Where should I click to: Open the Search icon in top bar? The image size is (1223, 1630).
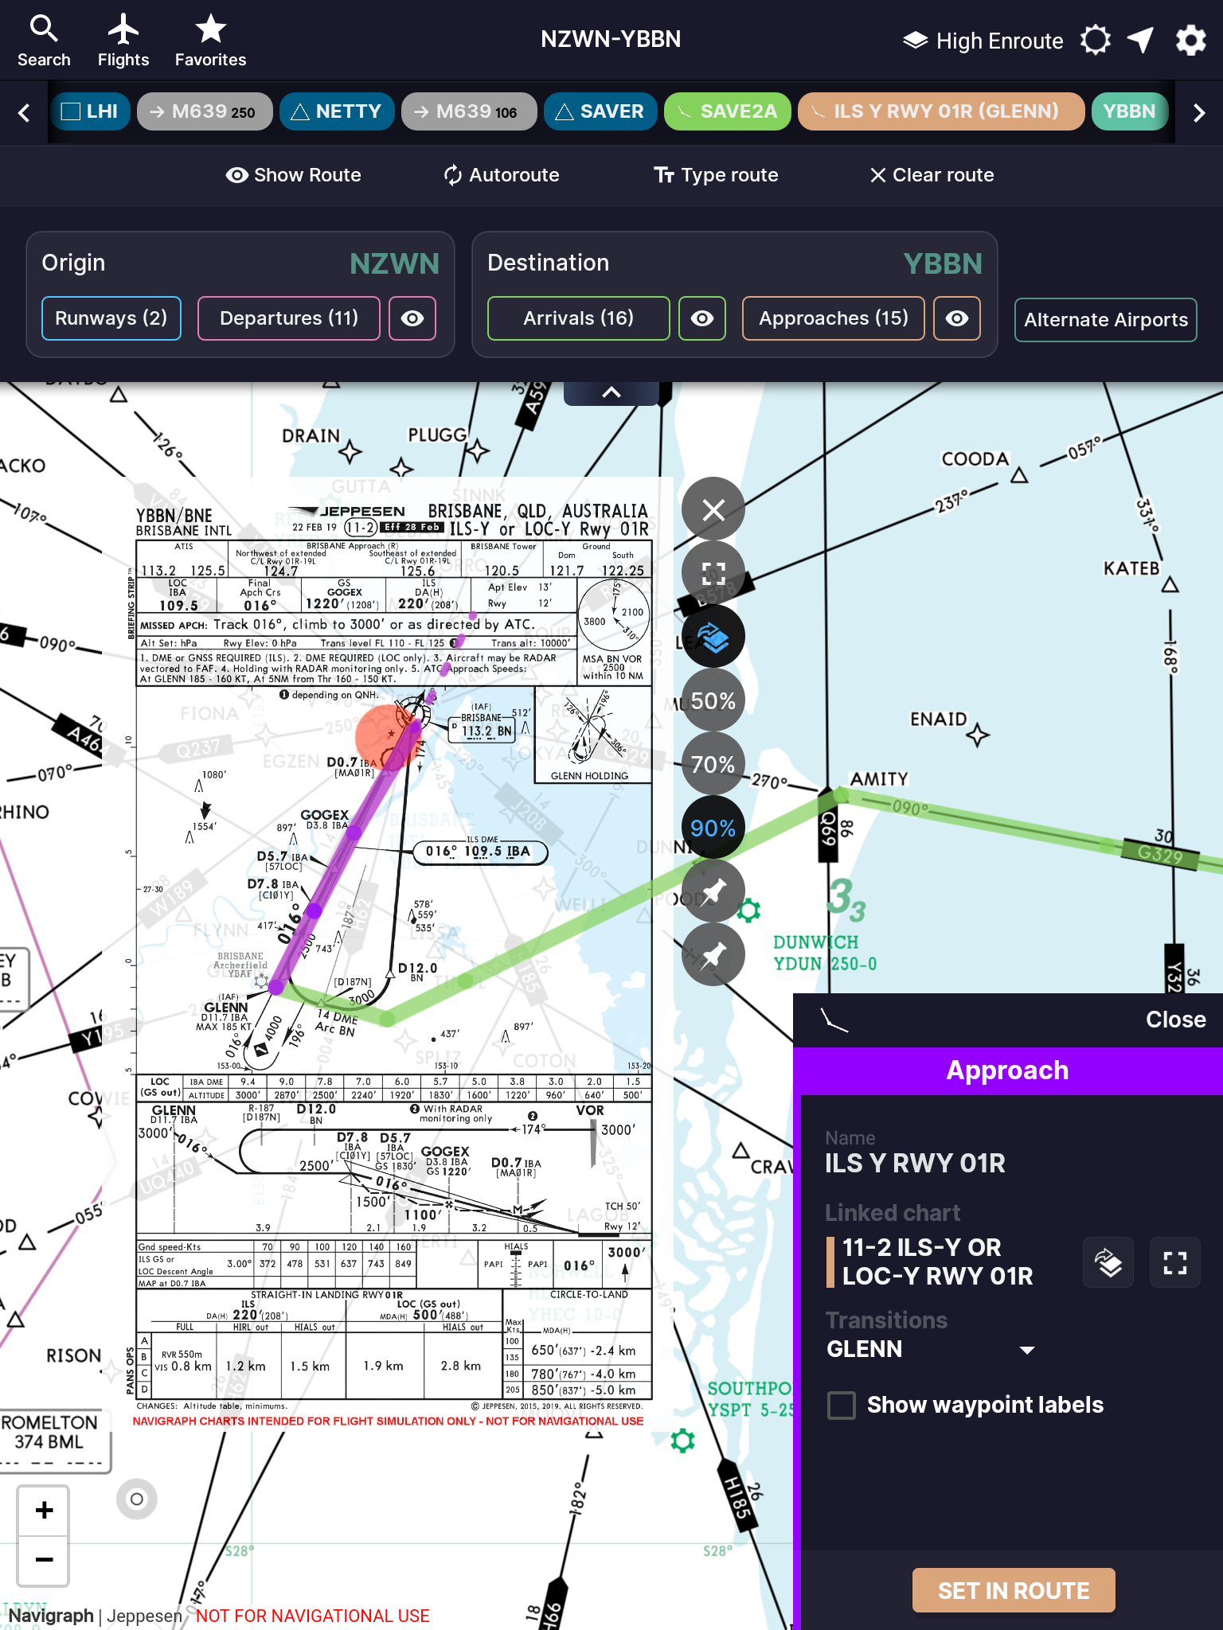44,41
